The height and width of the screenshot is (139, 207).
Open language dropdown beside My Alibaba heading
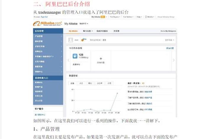[x=84, y=24]
